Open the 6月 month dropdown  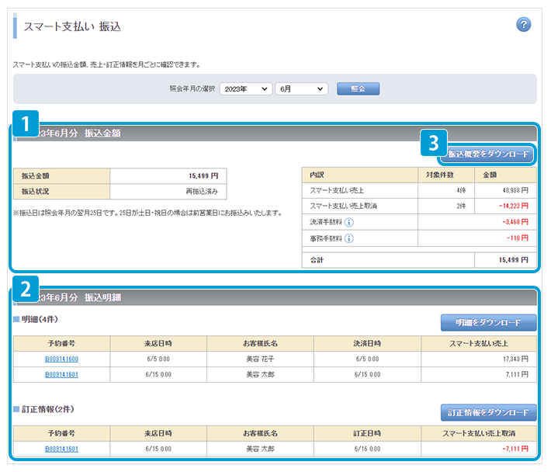302,89
